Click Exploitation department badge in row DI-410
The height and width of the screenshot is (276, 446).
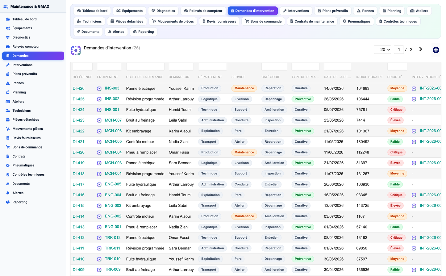pos(210,259)
